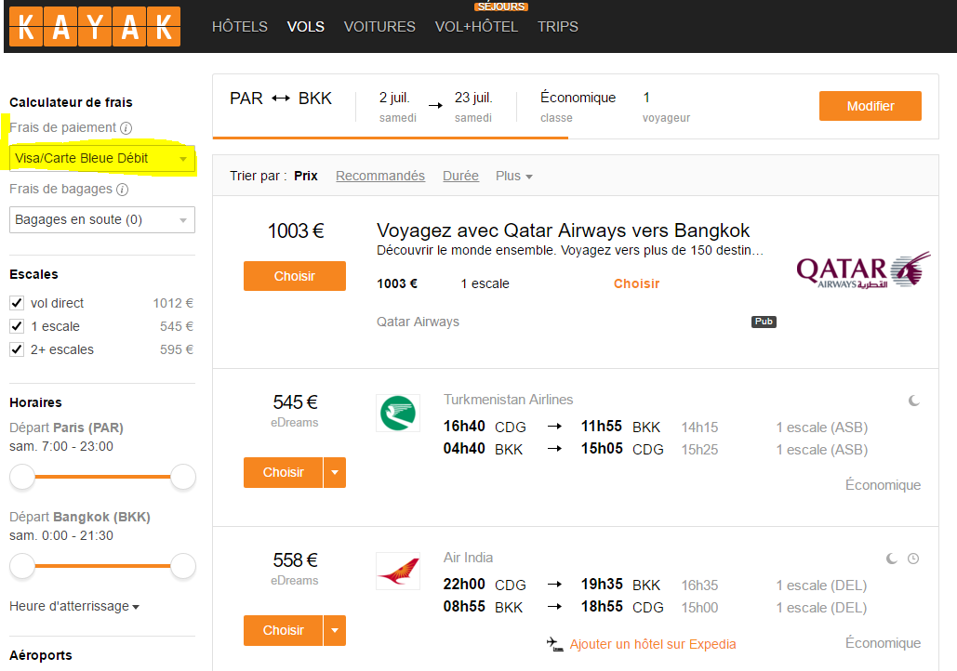Open the Bagages en soute dropdown
Screen dimensions: 957x671
[102, 219]
